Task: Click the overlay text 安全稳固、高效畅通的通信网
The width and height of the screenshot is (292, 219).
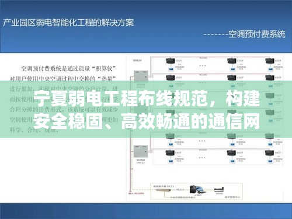Action: point(147,121)
